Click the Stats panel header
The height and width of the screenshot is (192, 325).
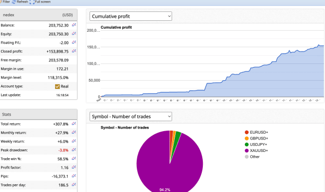pyautogui.click(x=38, y=114)
